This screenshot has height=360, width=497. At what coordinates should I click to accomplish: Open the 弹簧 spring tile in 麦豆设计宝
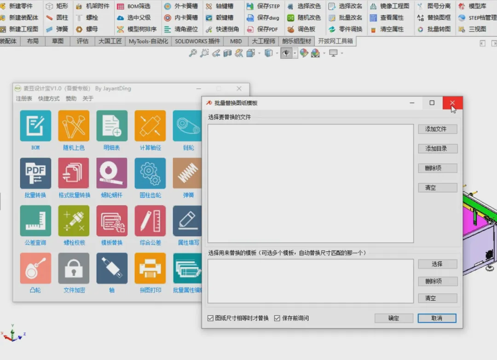[x=187, y=173]
